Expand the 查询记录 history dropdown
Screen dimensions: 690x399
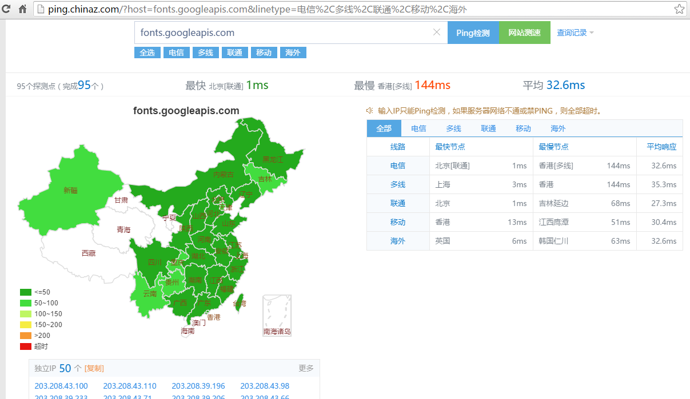(x=576, y=33)
